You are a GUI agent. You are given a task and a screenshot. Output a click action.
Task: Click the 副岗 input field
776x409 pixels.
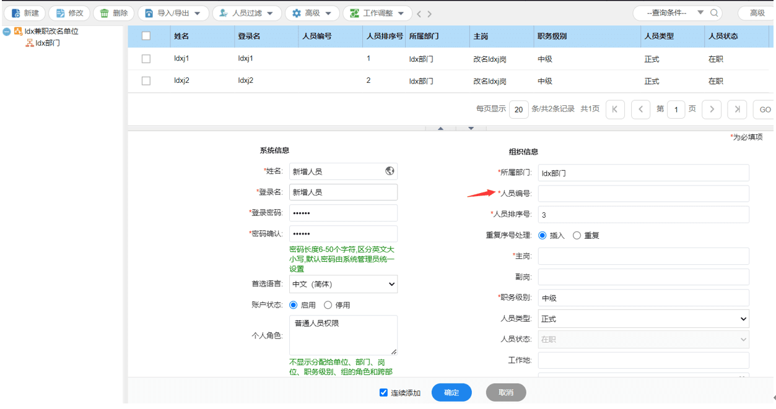pos(643,277)
